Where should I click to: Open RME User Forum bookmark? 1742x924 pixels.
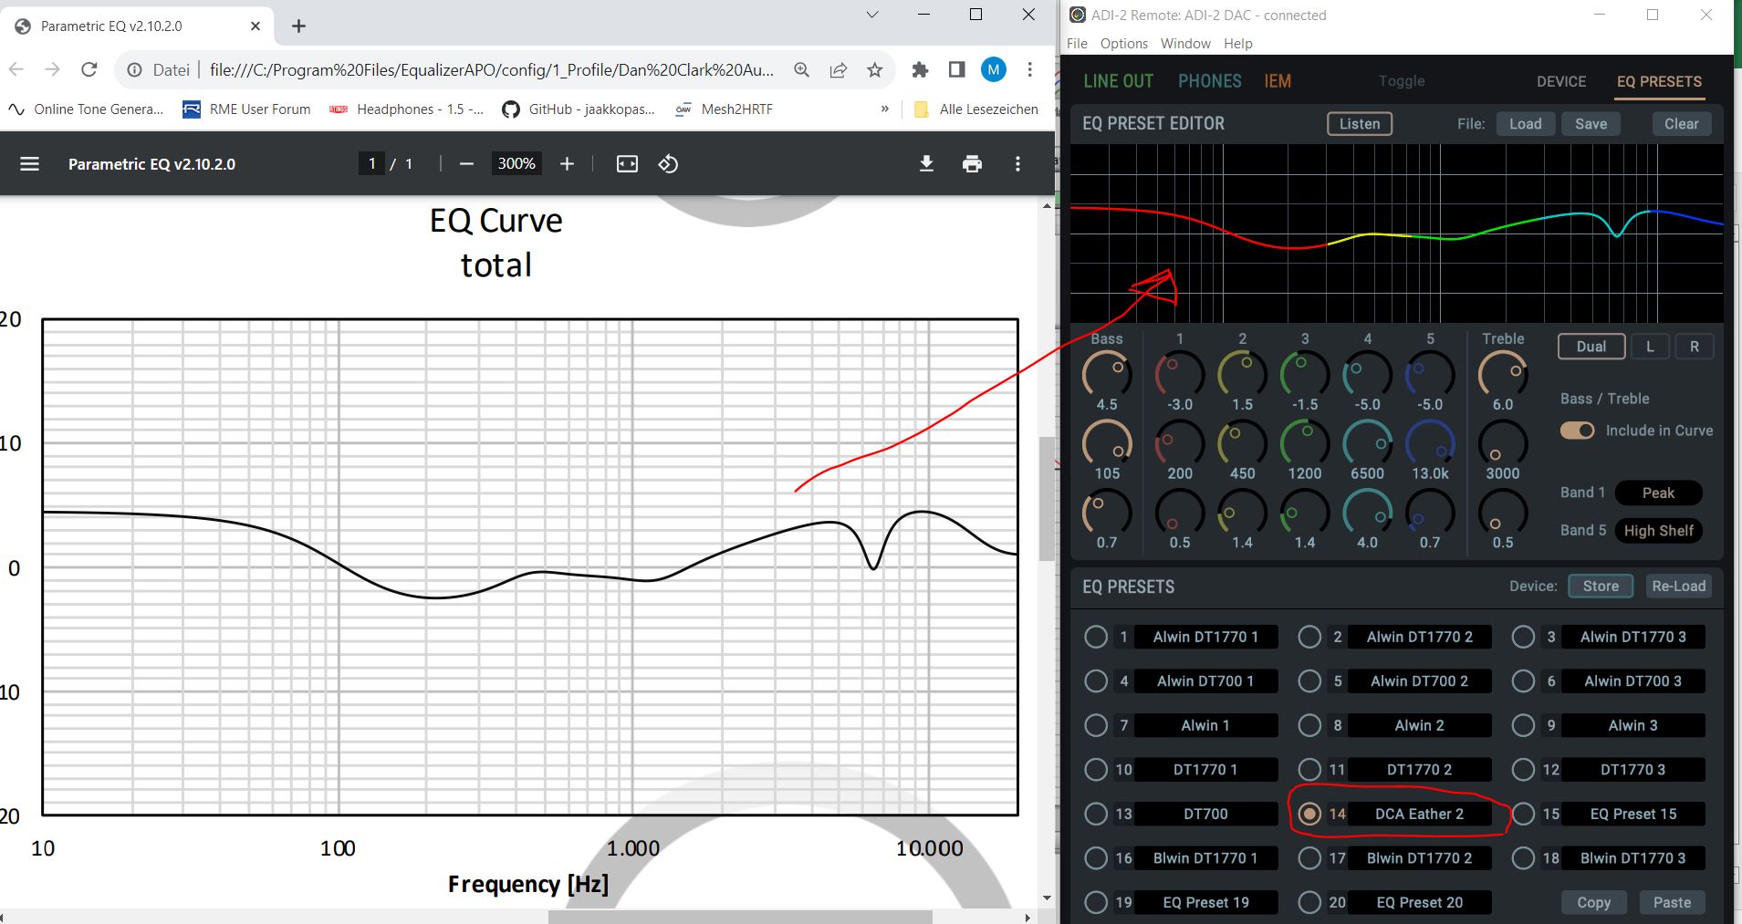point(246,109)
